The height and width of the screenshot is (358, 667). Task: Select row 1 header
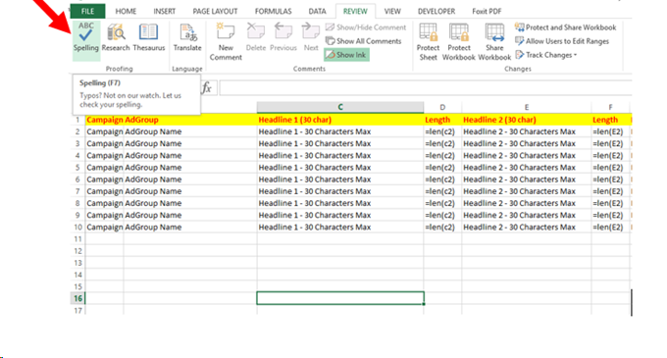[77, 120]
